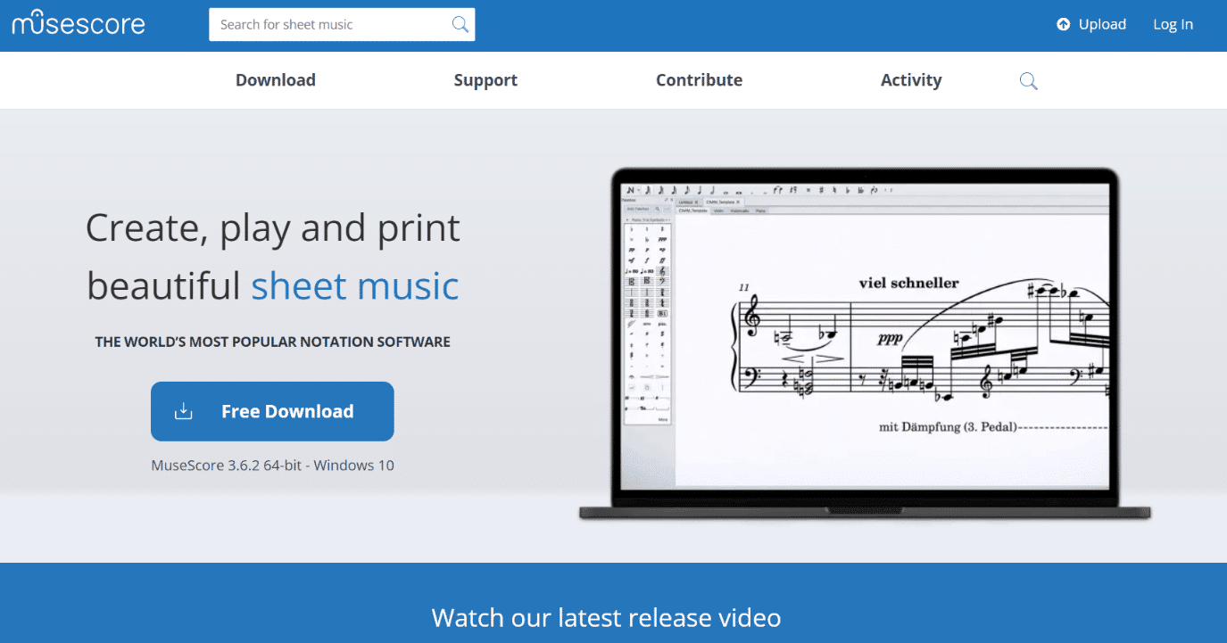Open the site search magnifier beside Activity
Screen dimensions: 1227x643
coord(1028,81)
